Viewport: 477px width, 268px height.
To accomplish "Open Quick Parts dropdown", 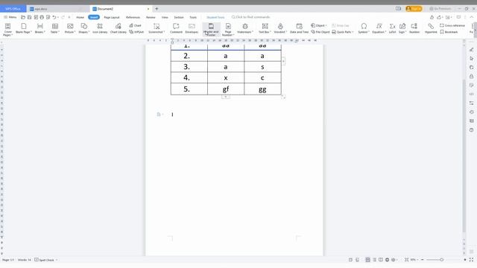I will [343, 32].
